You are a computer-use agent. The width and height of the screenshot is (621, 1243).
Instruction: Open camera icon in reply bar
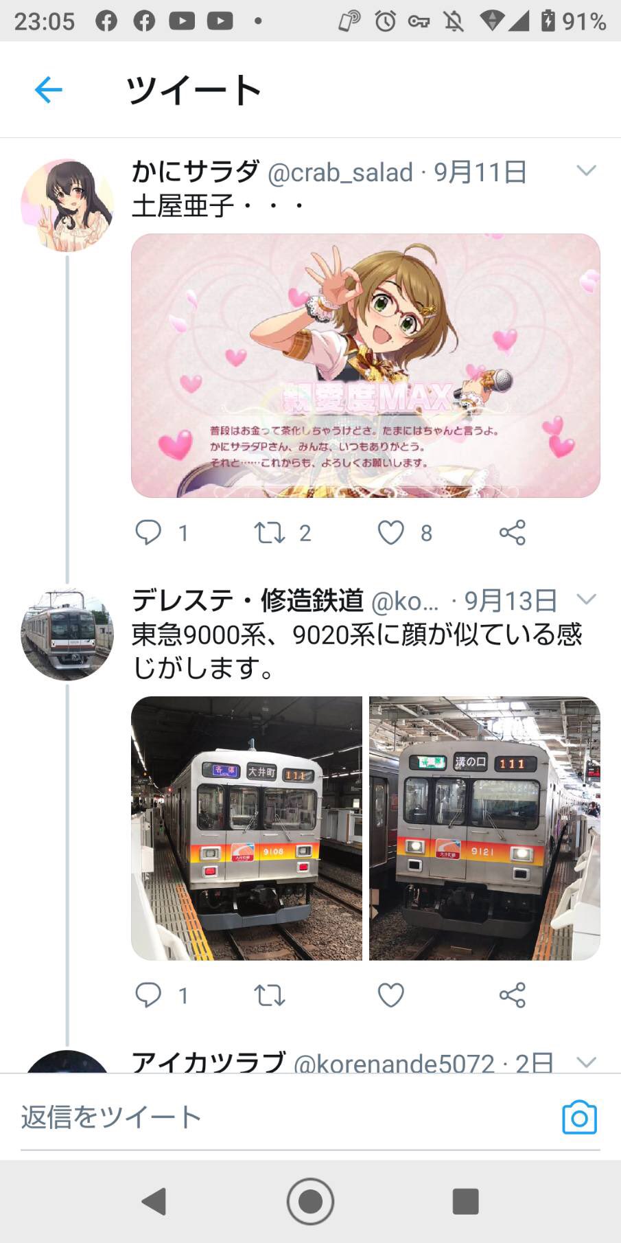[x=579, y=1117]
